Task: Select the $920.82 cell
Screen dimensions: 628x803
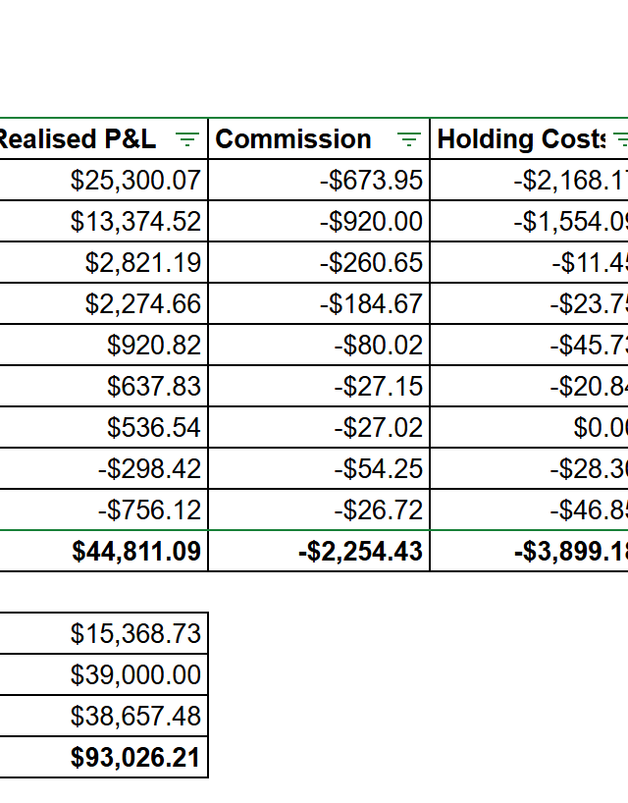Action: point(104,345)
